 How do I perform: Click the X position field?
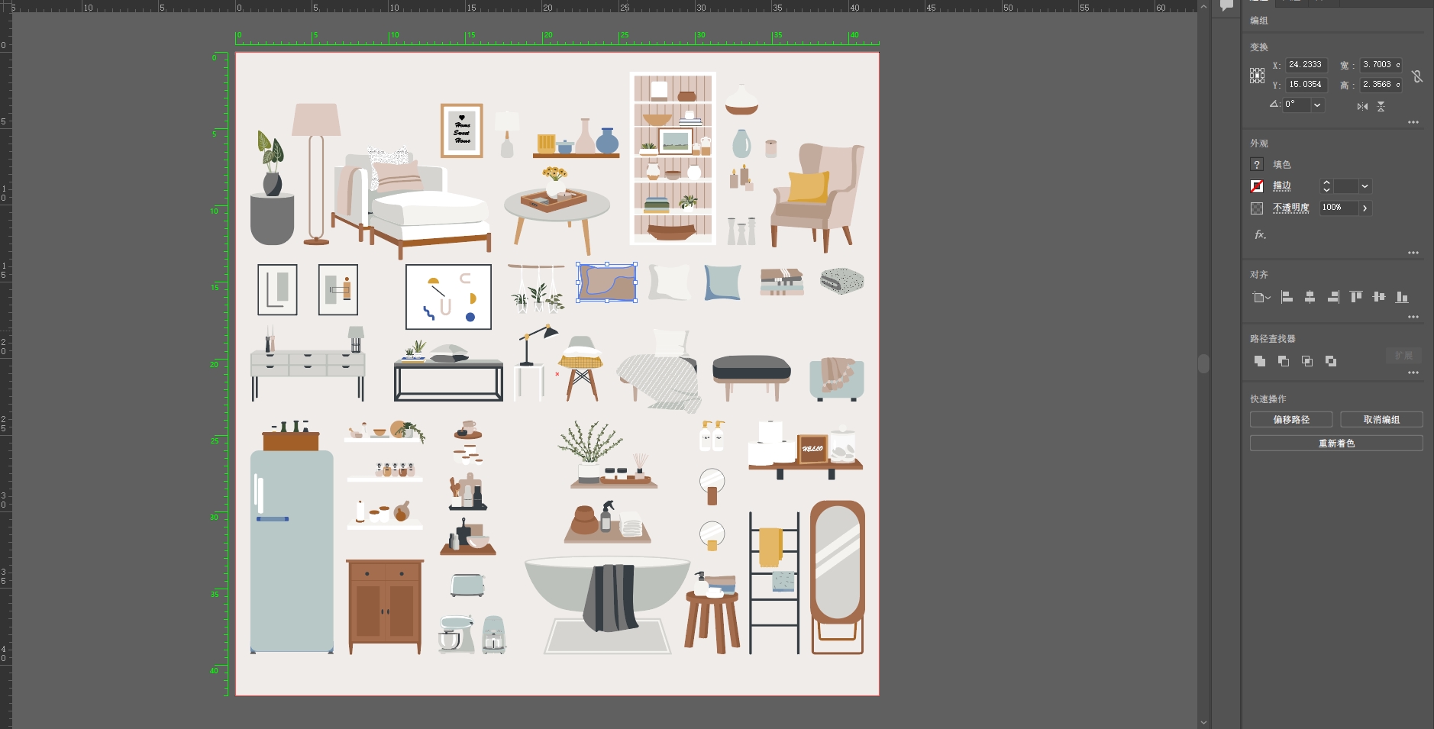(x=1306, y=65)
